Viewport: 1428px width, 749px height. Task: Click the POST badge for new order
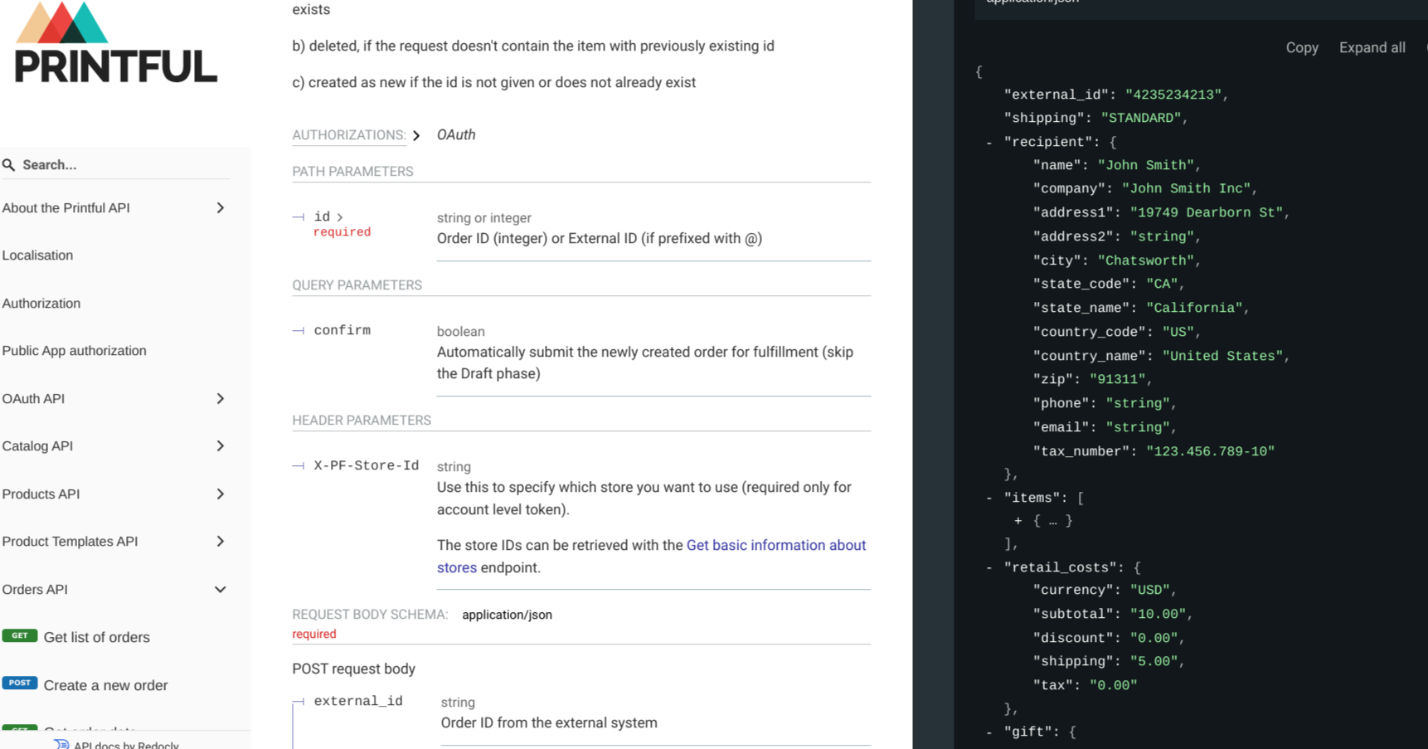click(20, 683)
